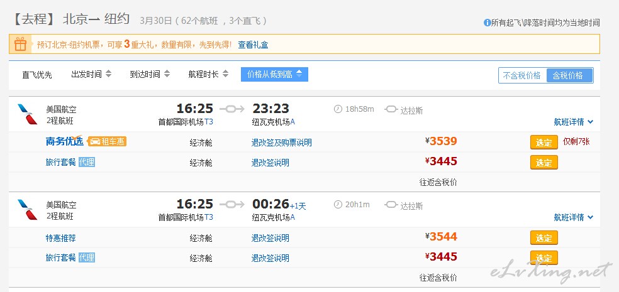Screen dimensions: 619x292
Task: Click the 商务优选 logo
Action: 65,141
